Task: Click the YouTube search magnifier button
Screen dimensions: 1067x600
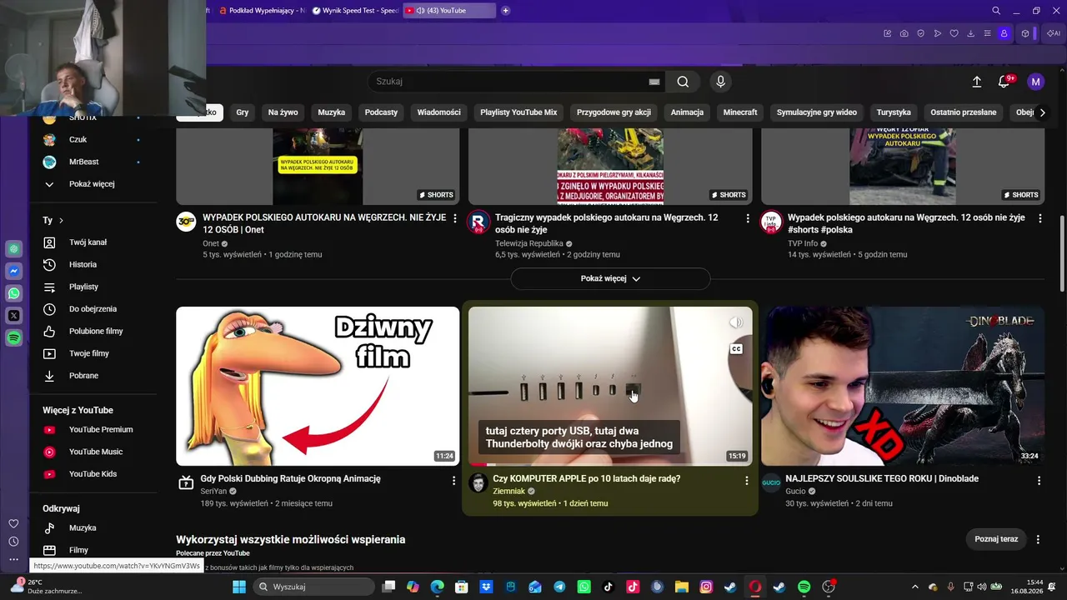Action: [683, 82]
